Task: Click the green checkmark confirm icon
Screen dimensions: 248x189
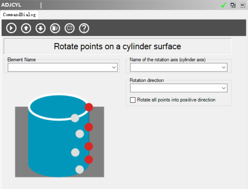Action: click(x=223, y=5)
